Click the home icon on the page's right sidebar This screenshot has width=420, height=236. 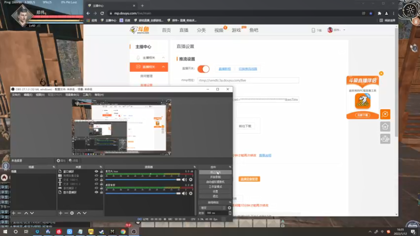point(385,126)
